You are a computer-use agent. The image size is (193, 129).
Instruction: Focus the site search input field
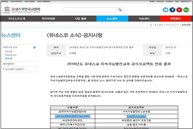tap(90, 10)
